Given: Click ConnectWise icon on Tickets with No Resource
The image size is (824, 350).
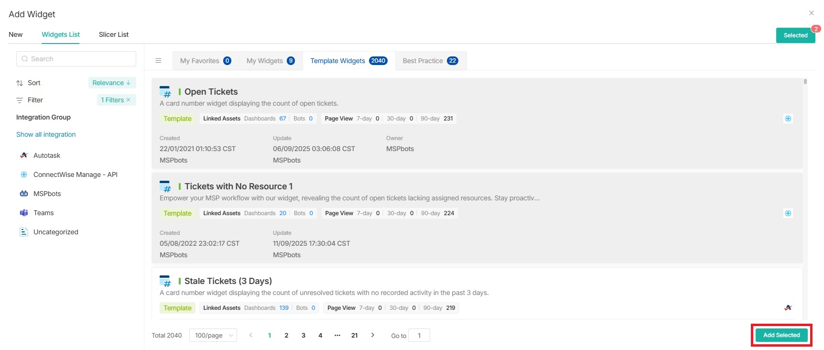Looking at the screenshot, I should coord(788,213).
